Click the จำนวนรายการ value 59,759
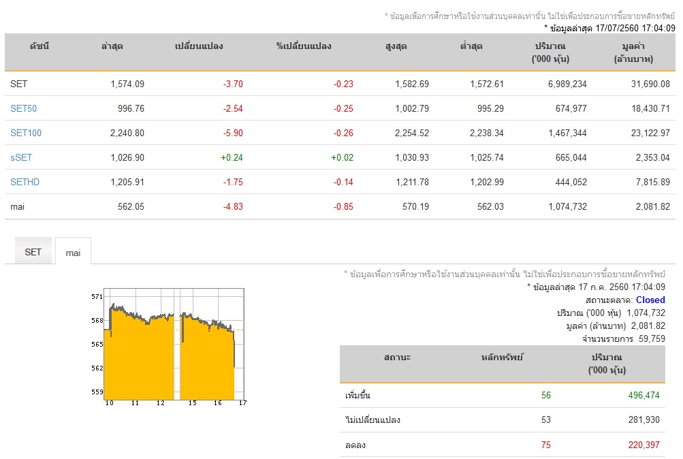This screenshot has width=683, height=459. point(652,339)
